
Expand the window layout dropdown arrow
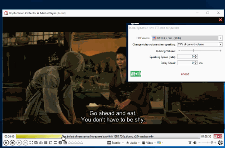162,143
